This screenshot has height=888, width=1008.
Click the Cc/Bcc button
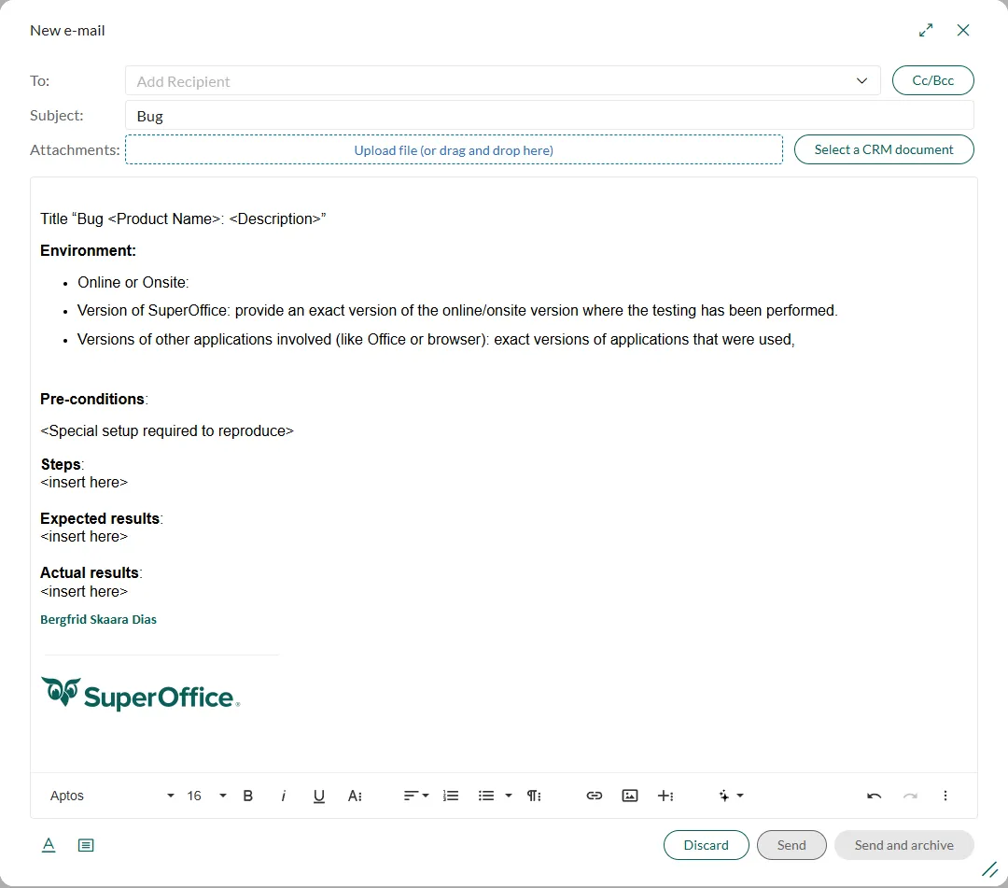pyautogui.click(x=933, y=80)
